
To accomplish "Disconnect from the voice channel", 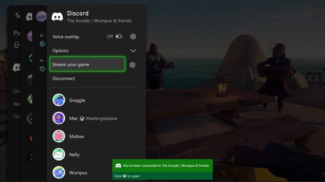I will click(x=64, y=79).
